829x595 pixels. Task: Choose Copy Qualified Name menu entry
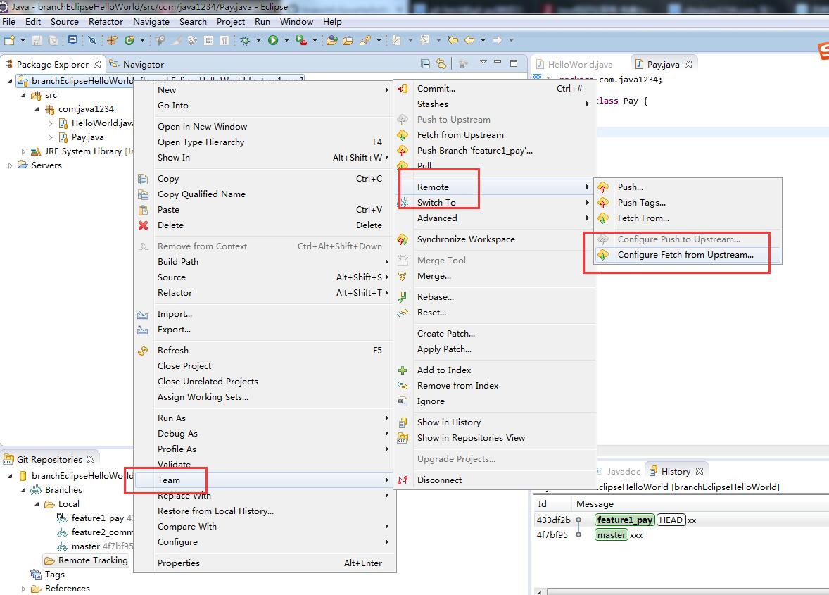(264, 194)
